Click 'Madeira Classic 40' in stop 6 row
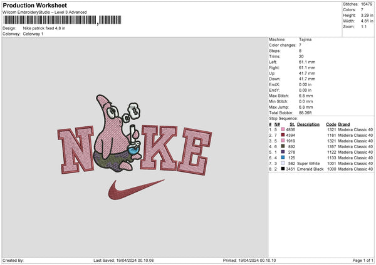Screen dimensions: 376x265 355,158
